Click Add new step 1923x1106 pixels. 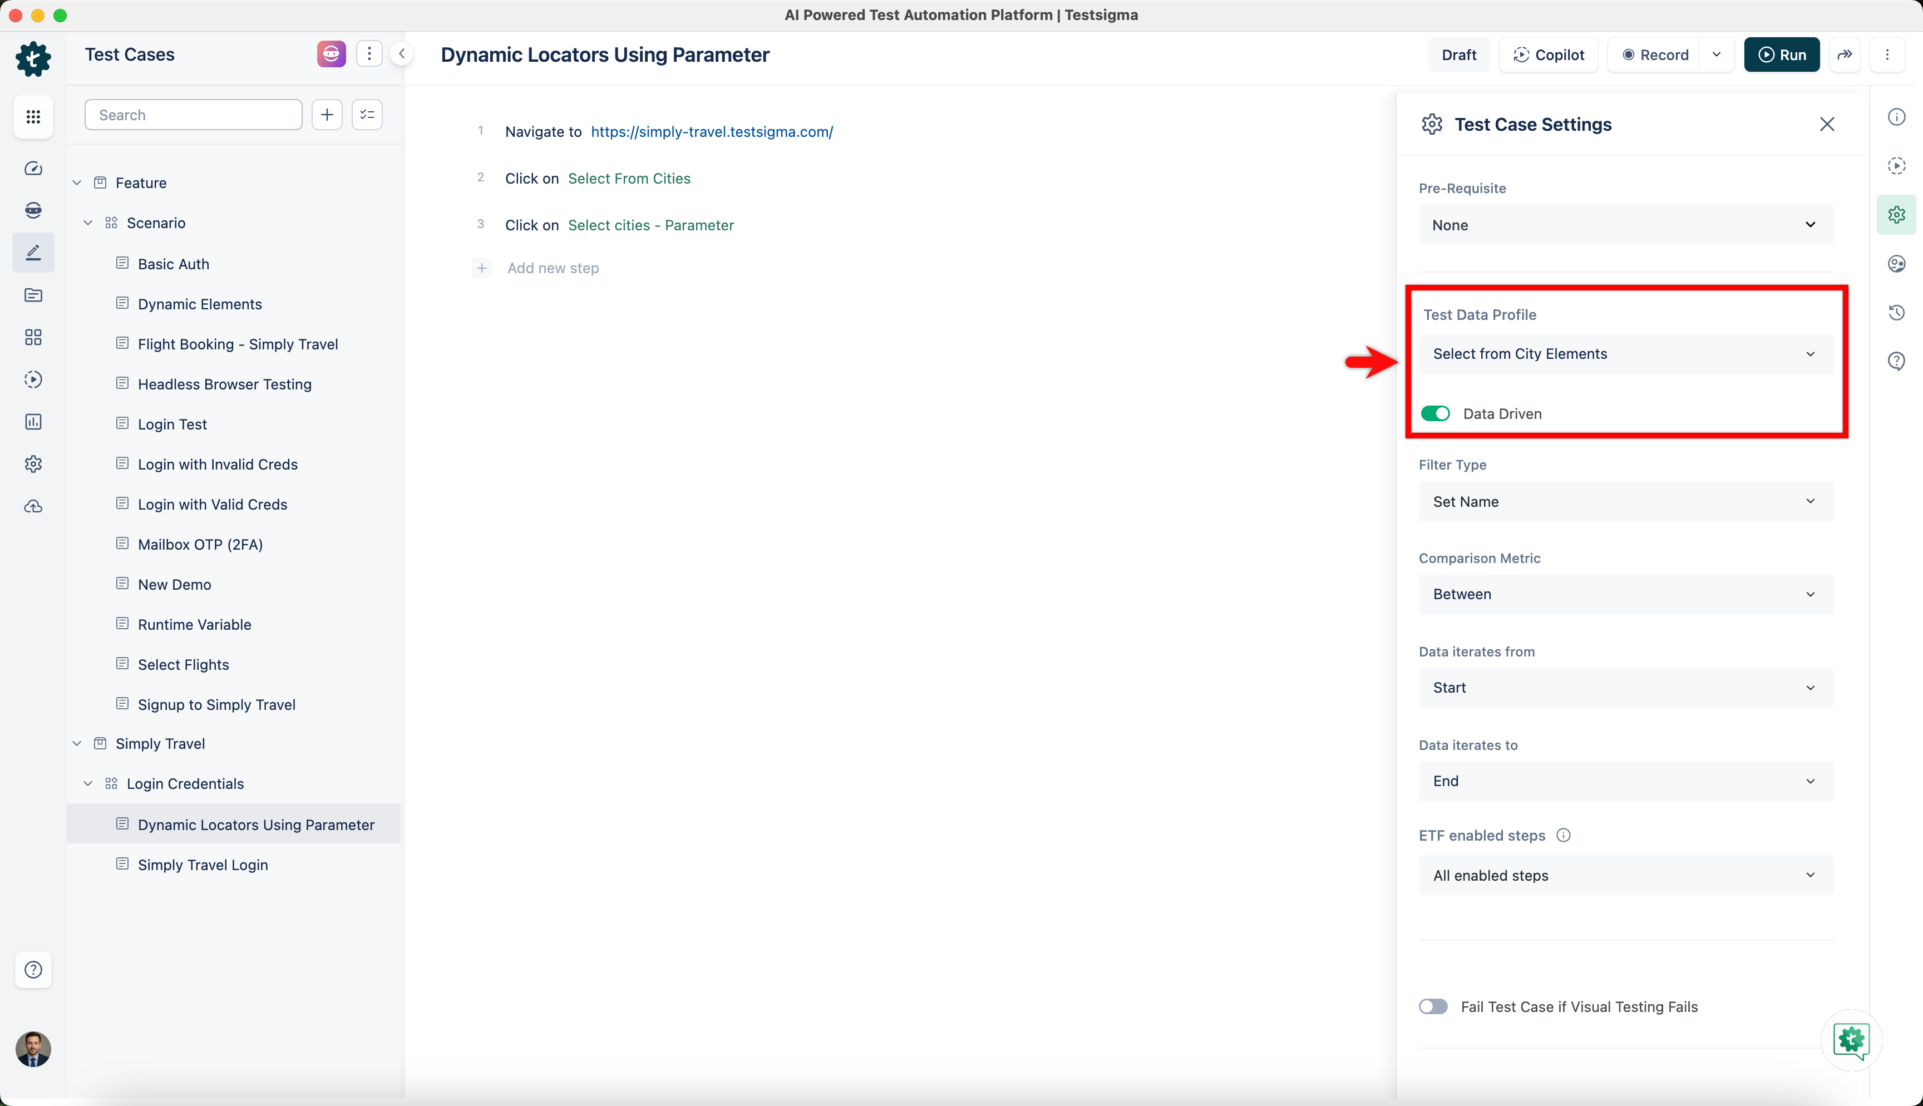click(x=553, y=268)
